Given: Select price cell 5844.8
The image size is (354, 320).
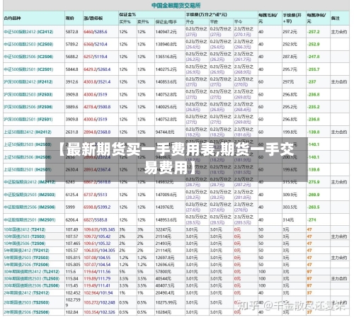Looking at the screenshot, I should [x=72, y=69].
